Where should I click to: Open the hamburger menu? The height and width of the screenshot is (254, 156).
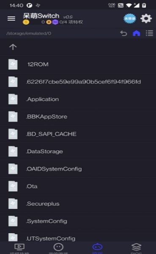11,19
